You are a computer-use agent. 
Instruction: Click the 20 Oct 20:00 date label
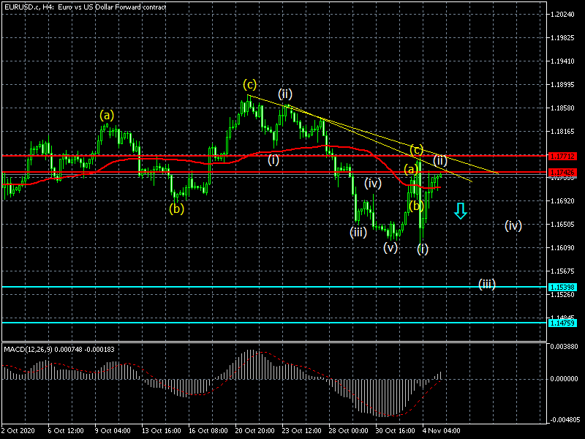[254, 432]
